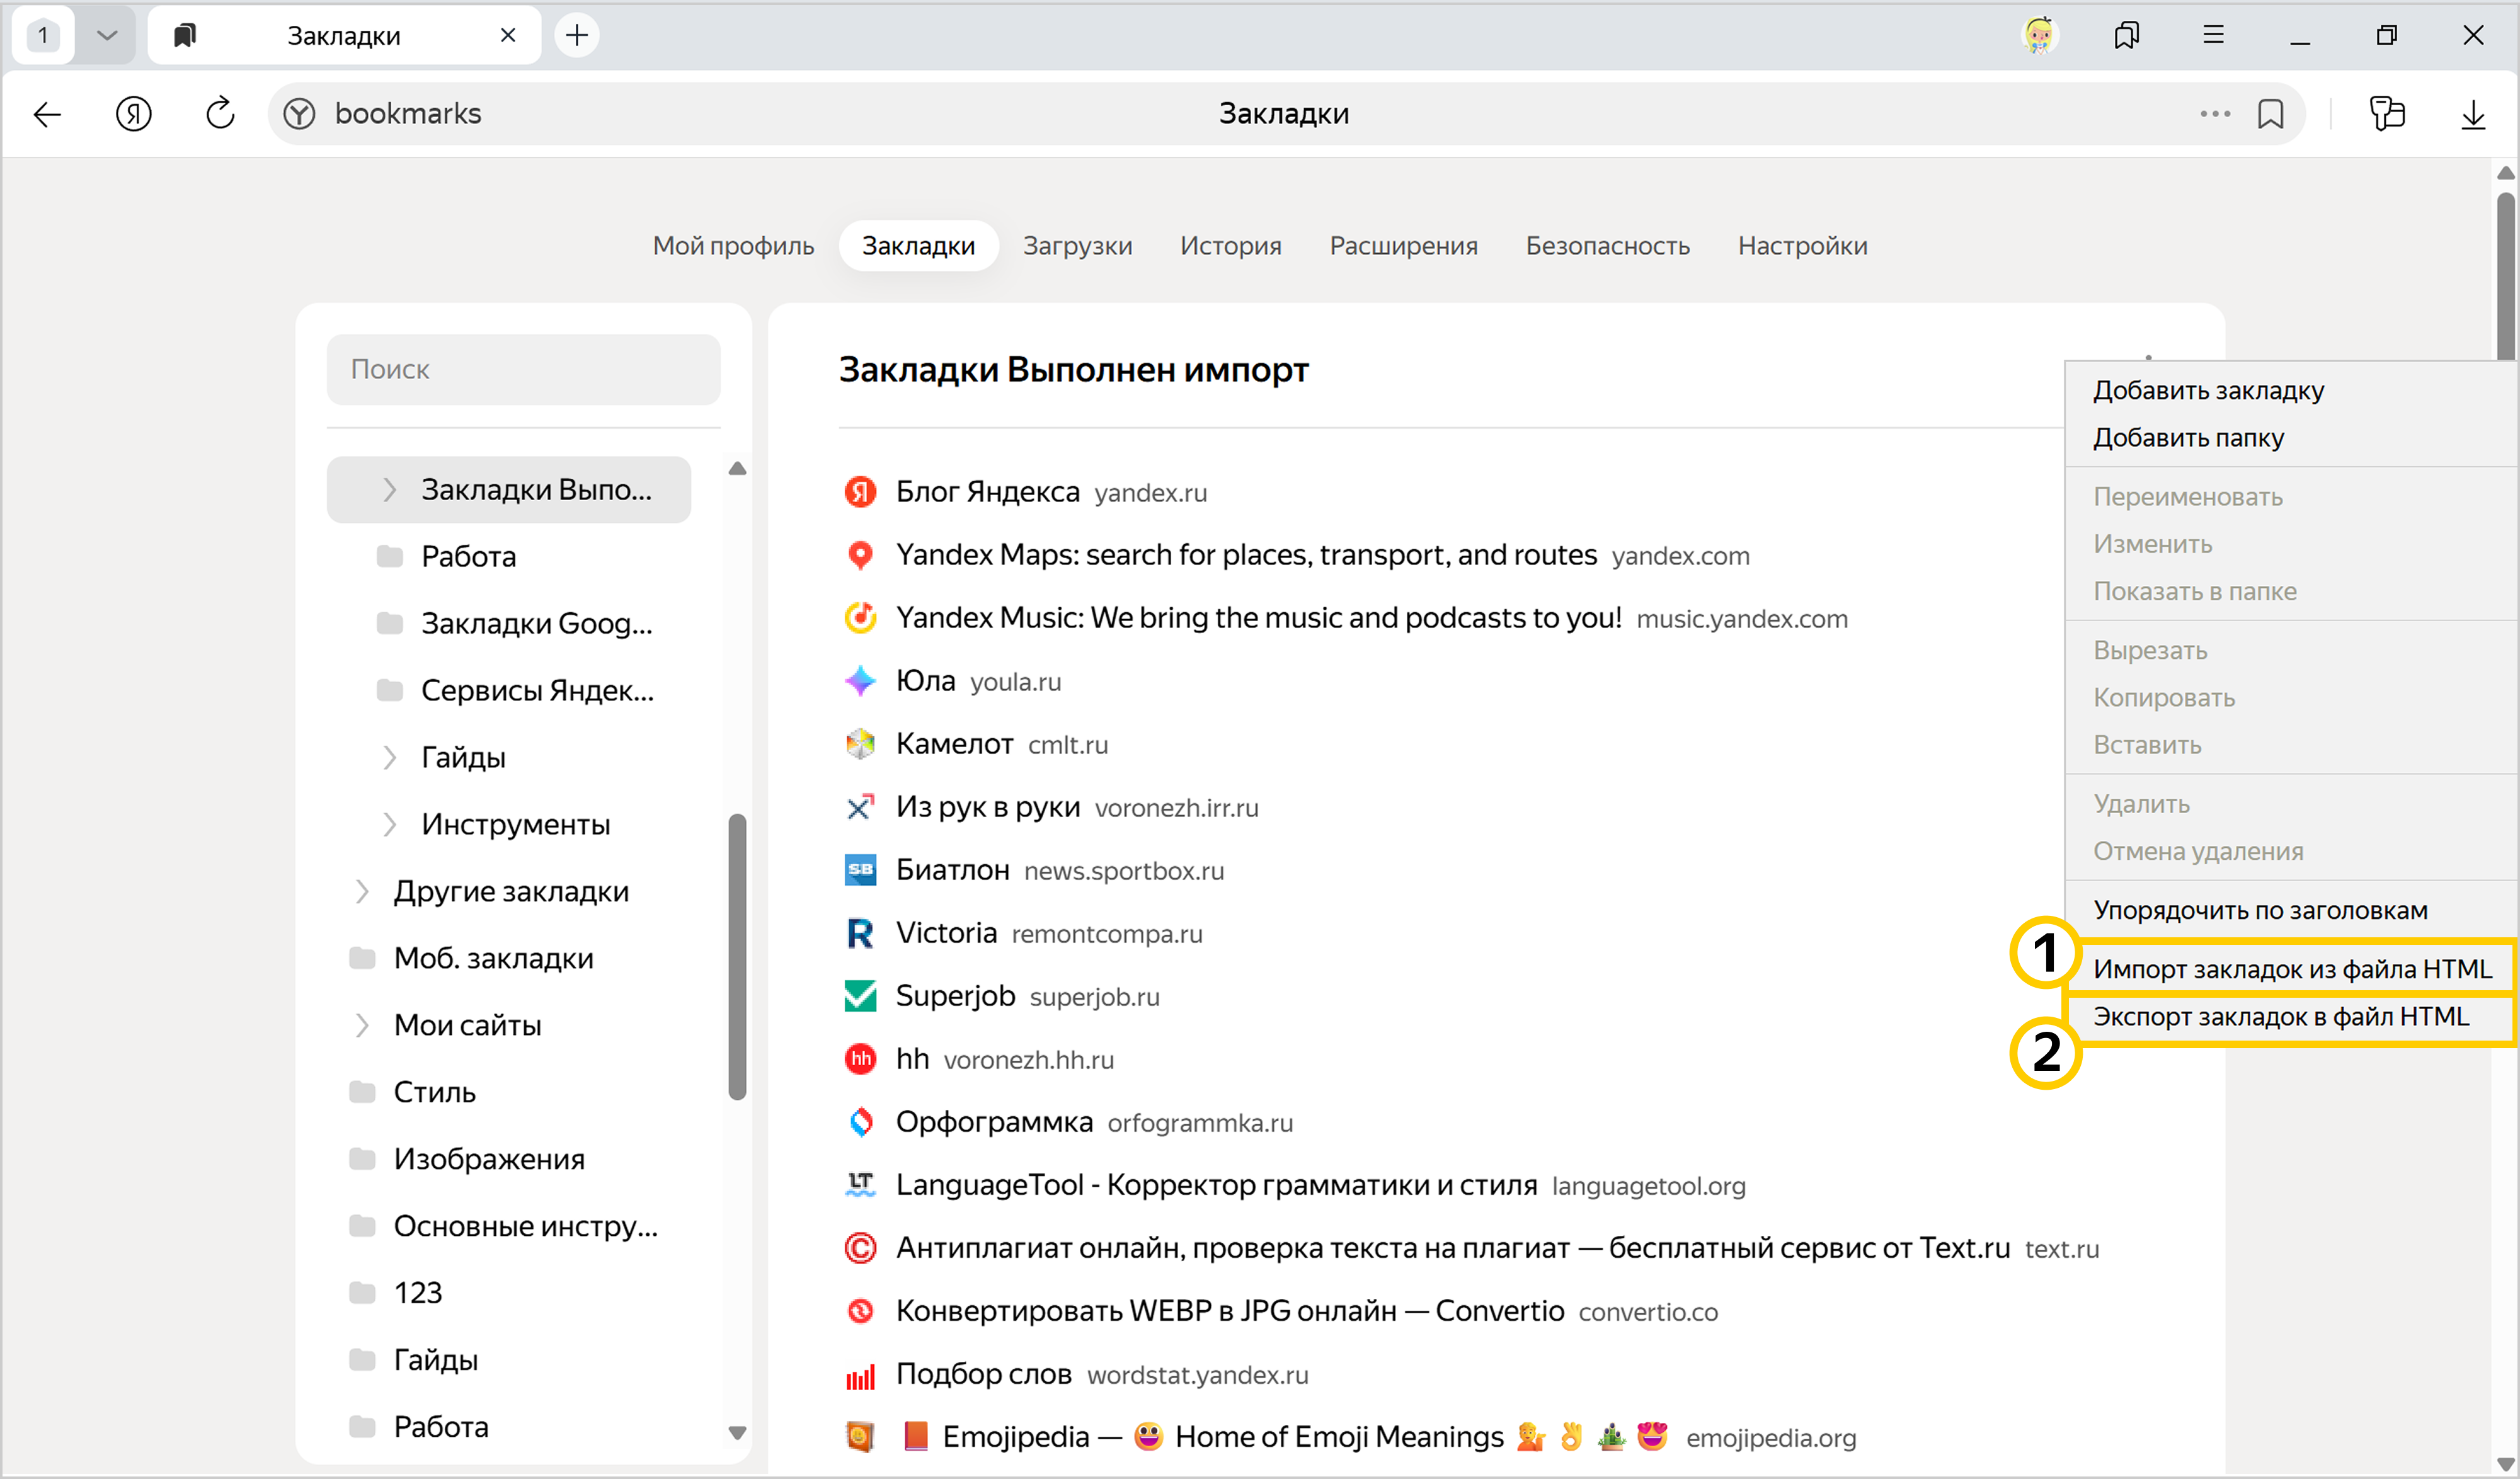Click the bookmark star icon in address bar

point(2270,113)
